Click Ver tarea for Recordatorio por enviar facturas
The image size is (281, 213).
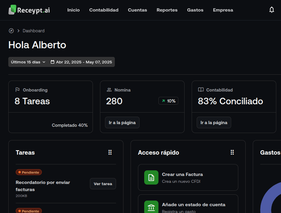point(103,184)
